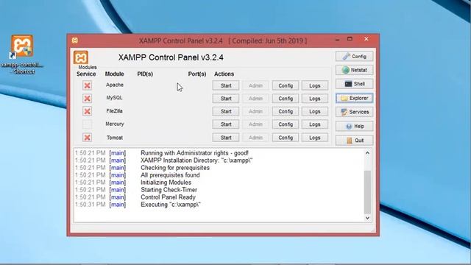Toggle the FileZilla service install checkbox
This screenshot has width=471, height=265.
(87, 111)
